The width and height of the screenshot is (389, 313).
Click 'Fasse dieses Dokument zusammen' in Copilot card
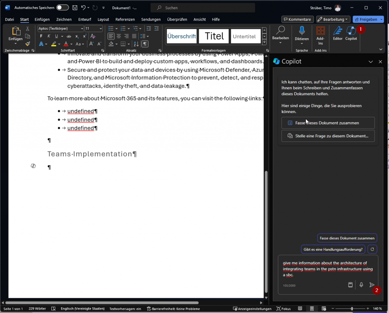[x=328, y=123]
